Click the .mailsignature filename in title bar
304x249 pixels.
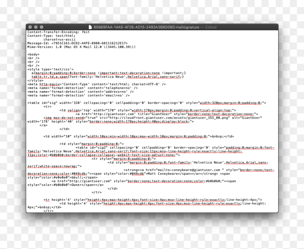tap(146, 27)
